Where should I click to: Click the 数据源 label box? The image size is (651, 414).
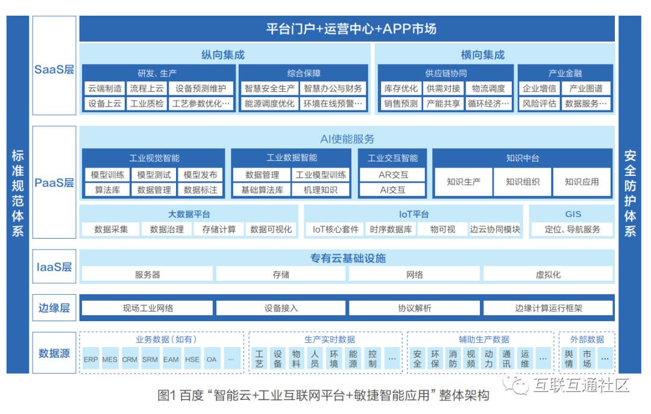(x=54, y=353)
